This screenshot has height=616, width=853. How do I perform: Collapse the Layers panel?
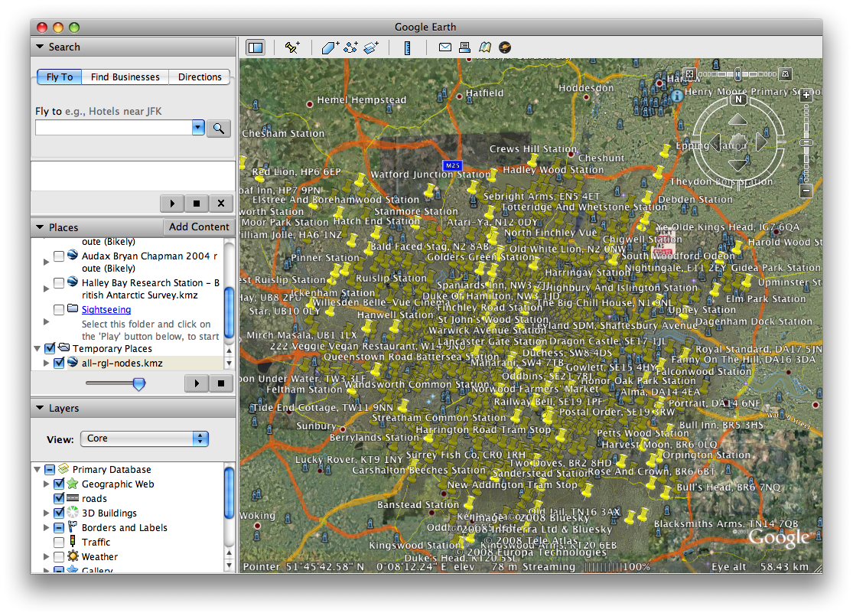coord(40,408)
